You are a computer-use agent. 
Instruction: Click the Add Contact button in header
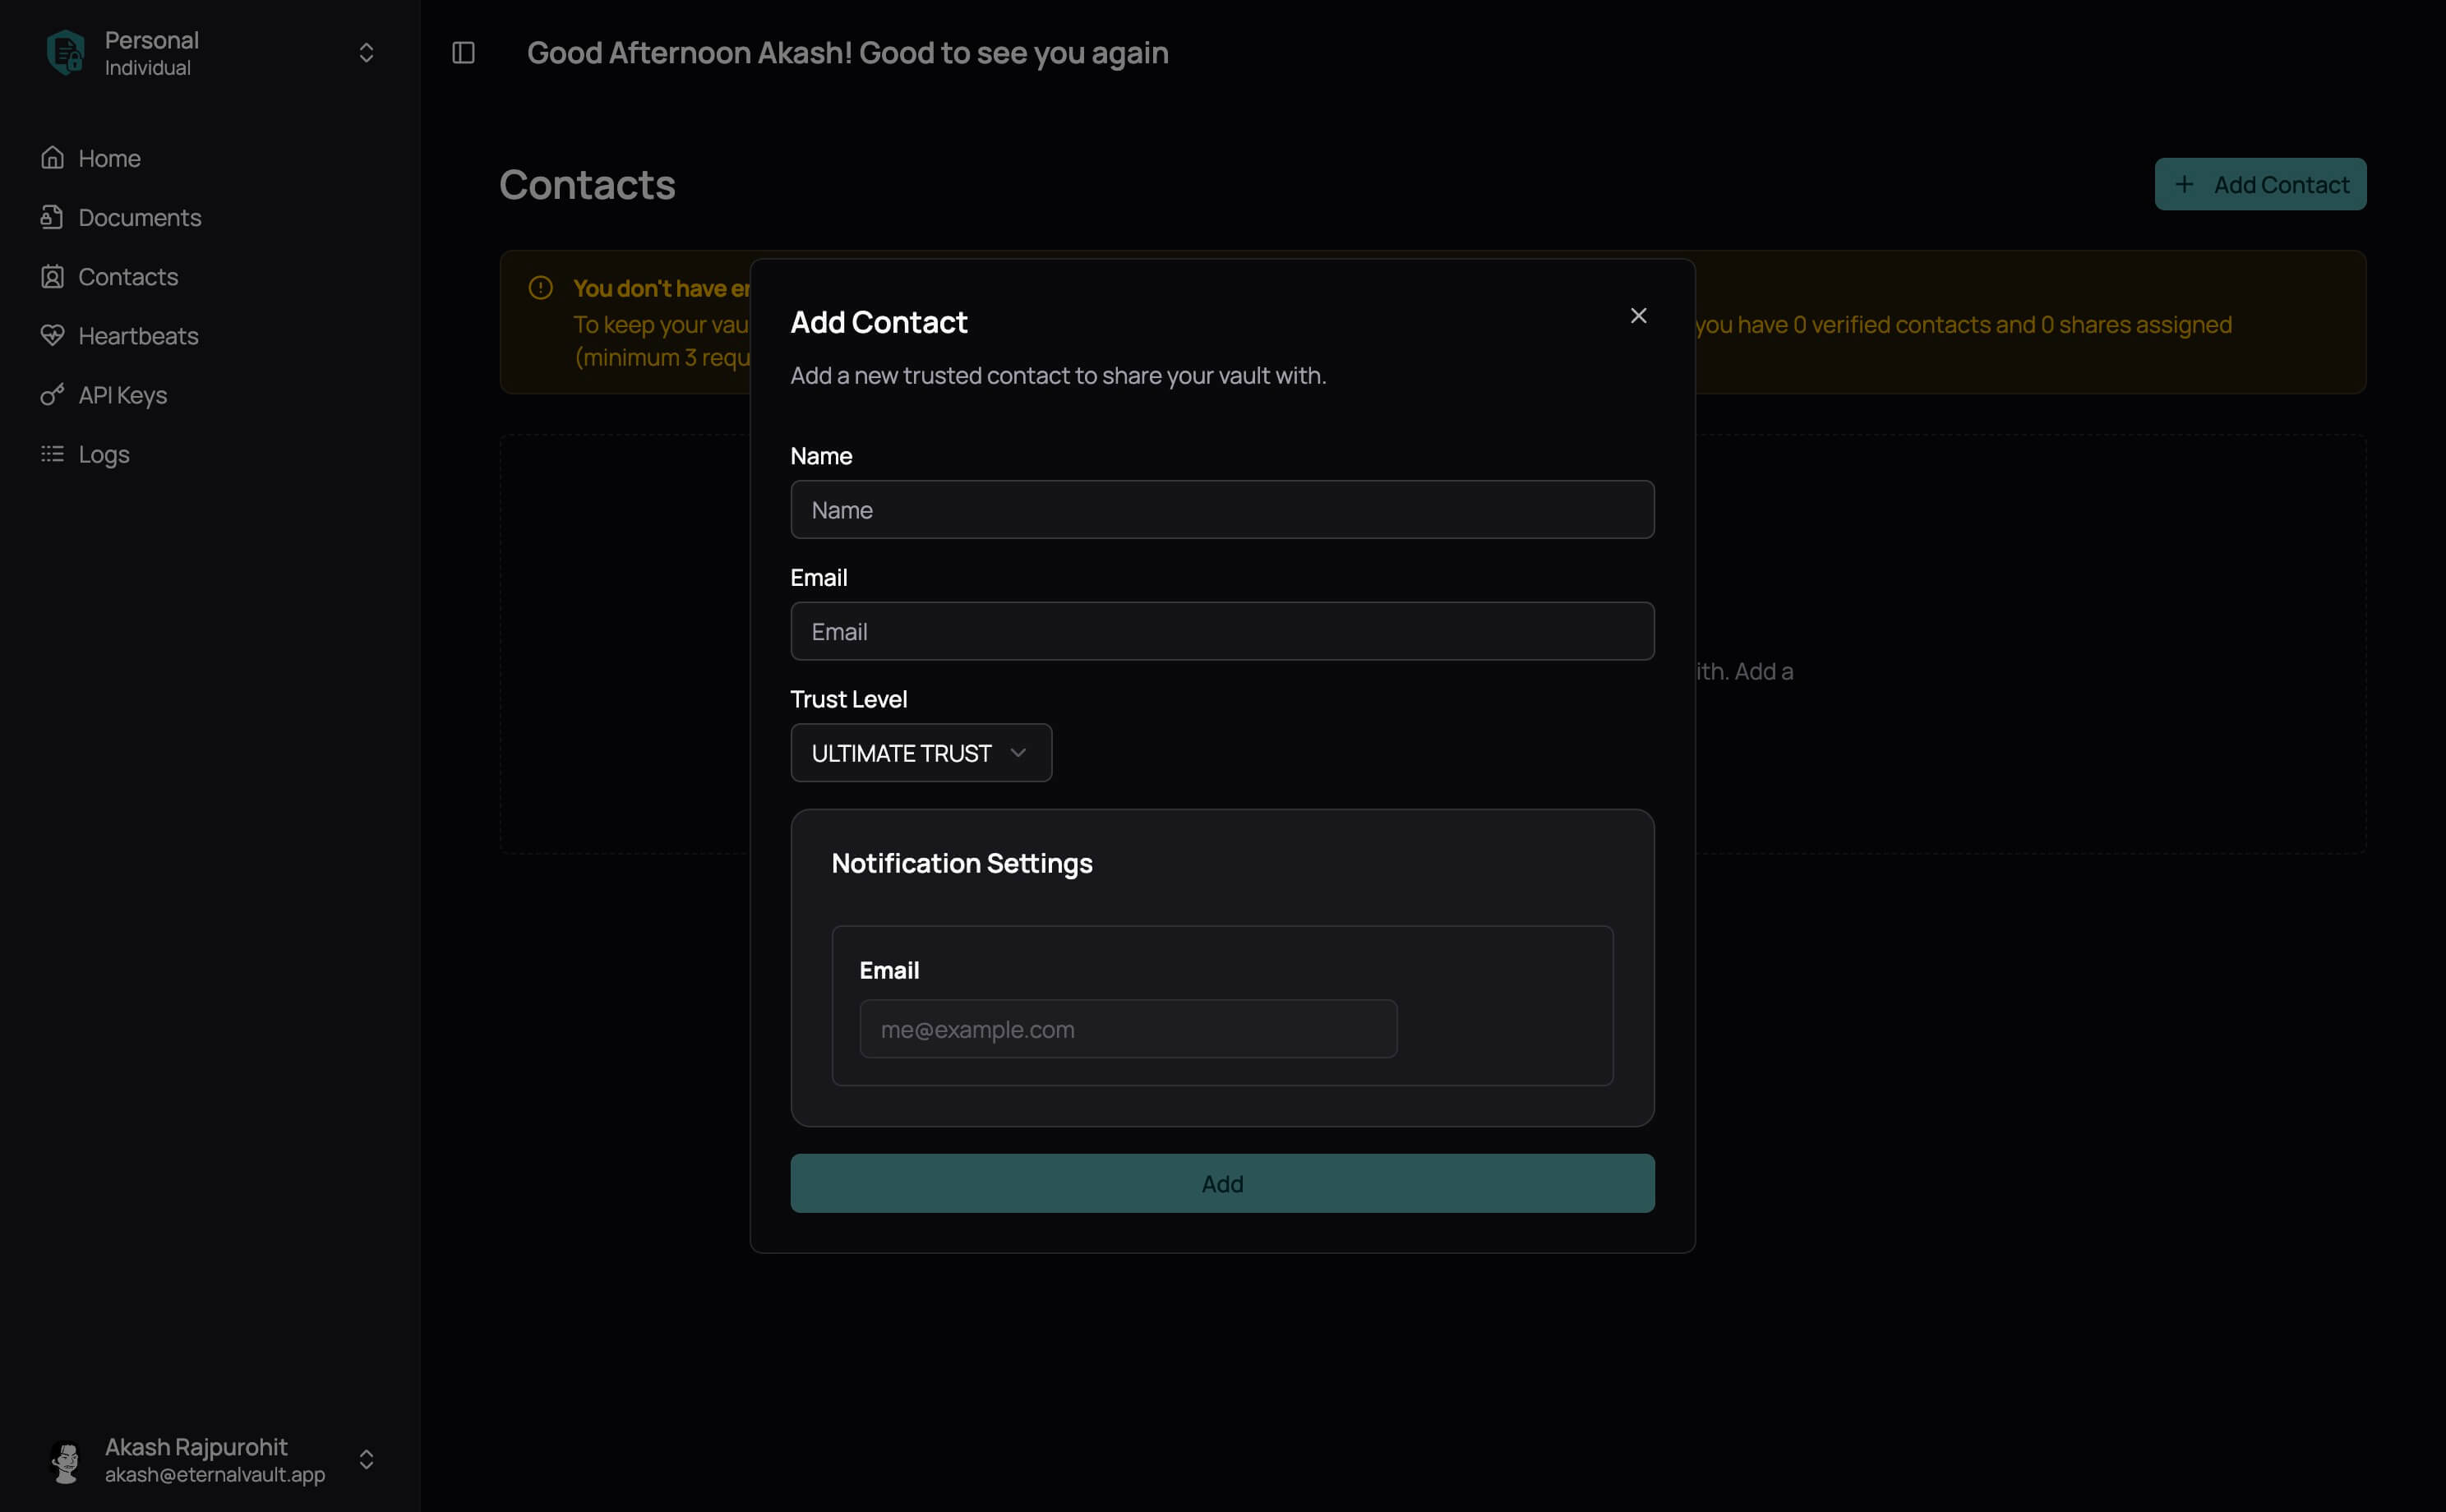click(2260, 184)
